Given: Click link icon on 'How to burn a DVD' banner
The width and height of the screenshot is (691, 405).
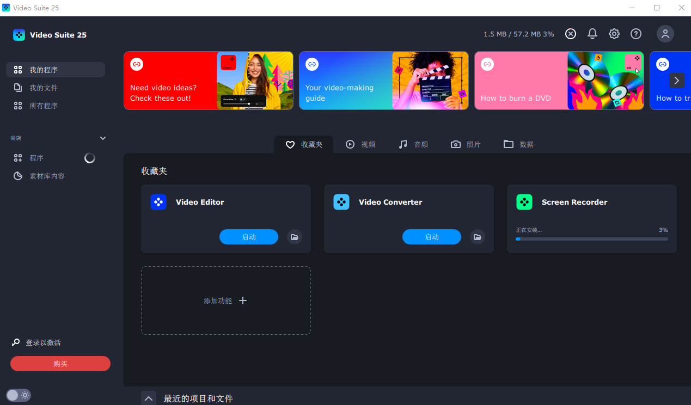Looking at the screenshot, I should (487, 64).
